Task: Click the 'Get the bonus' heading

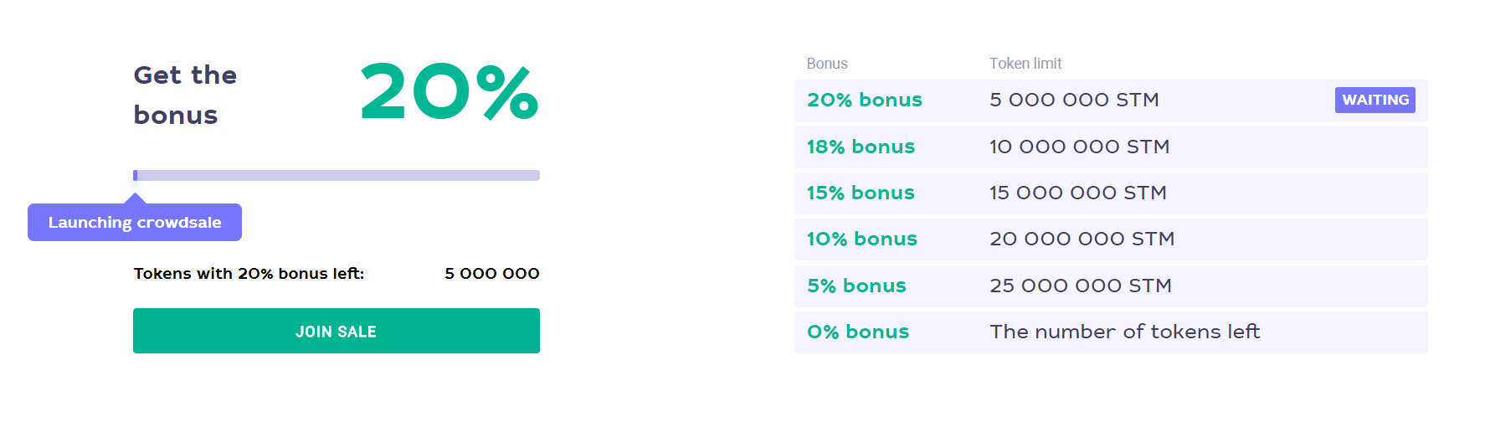Action: click(x=185, y=95)
